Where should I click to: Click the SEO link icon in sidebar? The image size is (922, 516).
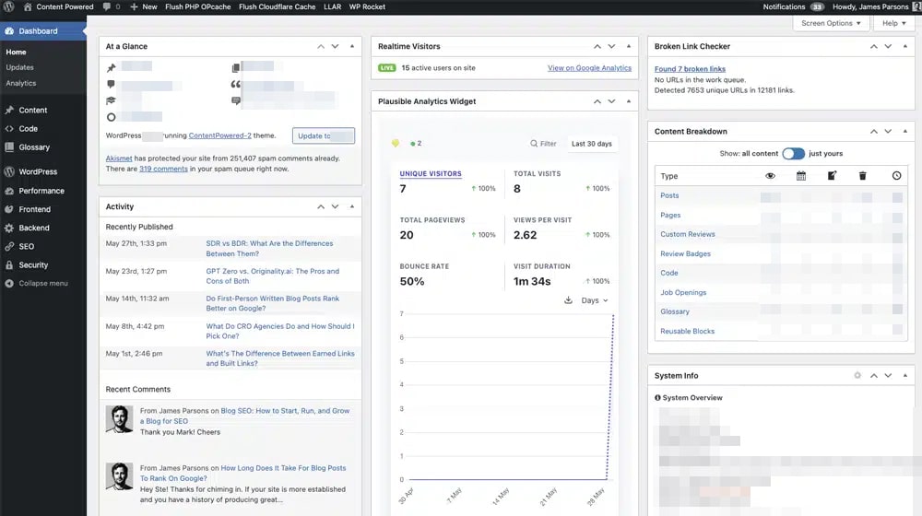pos(9,246)
